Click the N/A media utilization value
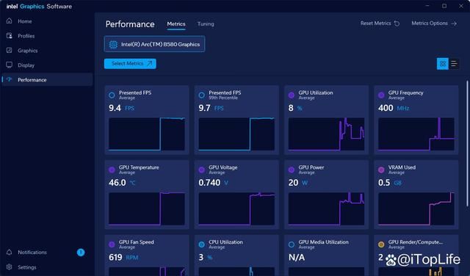 pos(297,257)
